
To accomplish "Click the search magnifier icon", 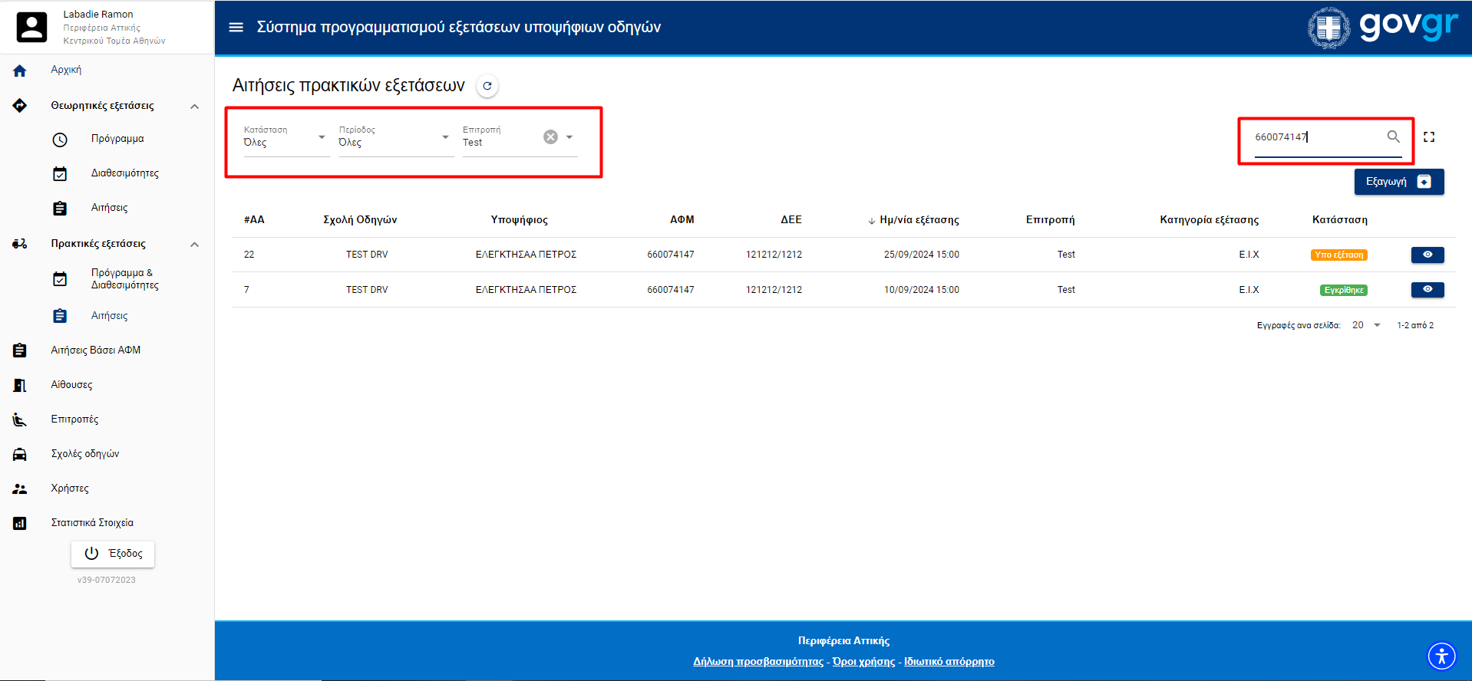I will coord(1393,137).
